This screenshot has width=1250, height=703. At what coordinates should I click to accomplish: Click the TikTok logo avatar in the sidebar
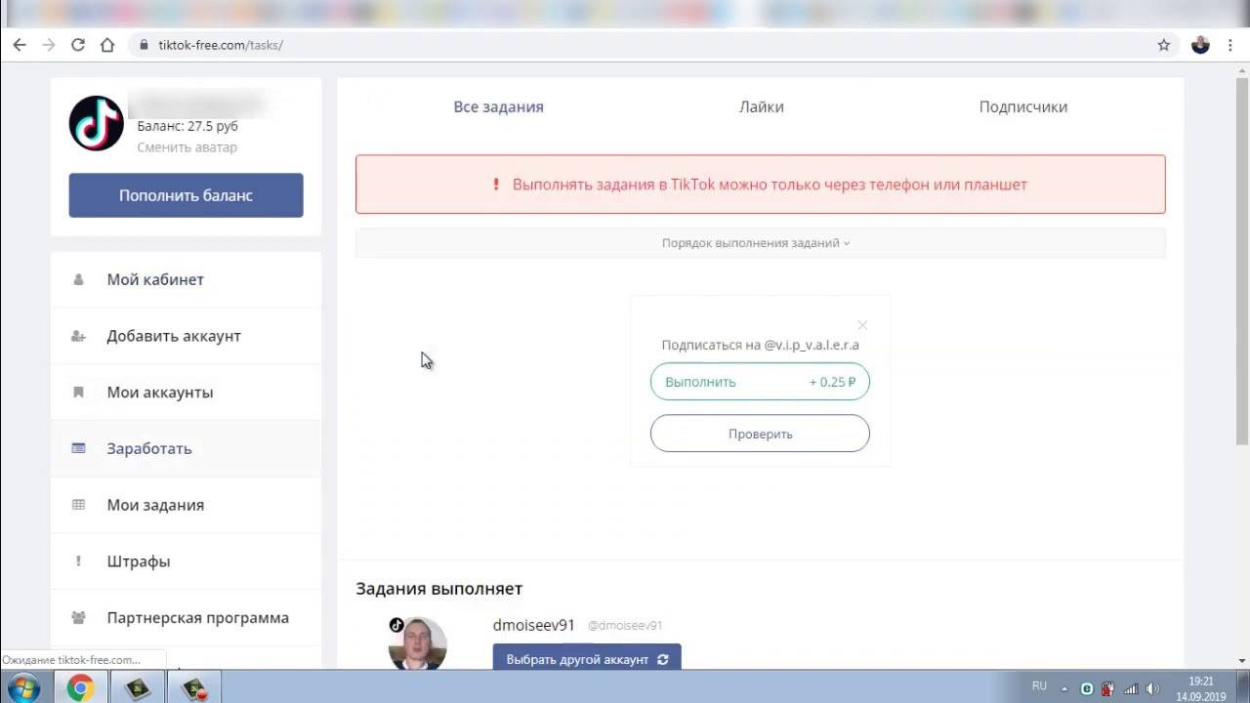(96, 123)
